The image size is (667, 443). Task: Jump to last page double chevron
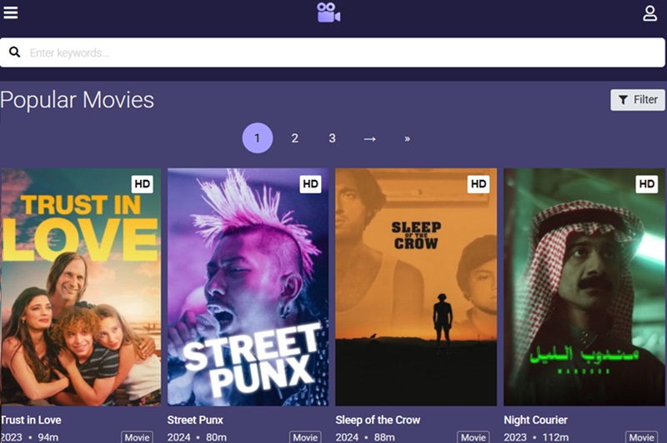407,138
